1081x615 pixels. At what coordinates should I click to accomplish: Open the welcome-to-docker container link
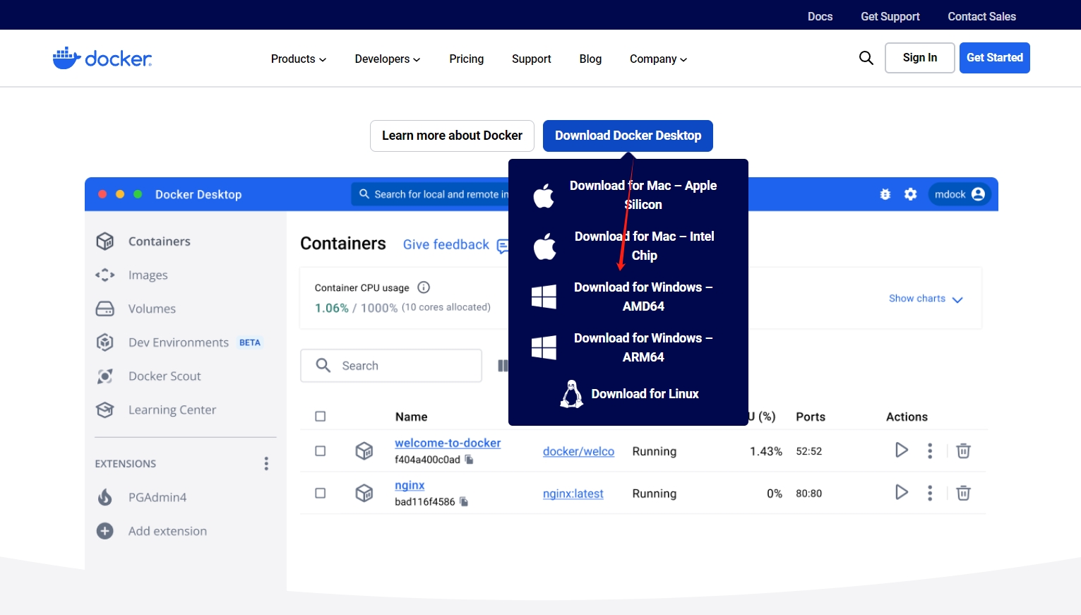pos(448,443)
